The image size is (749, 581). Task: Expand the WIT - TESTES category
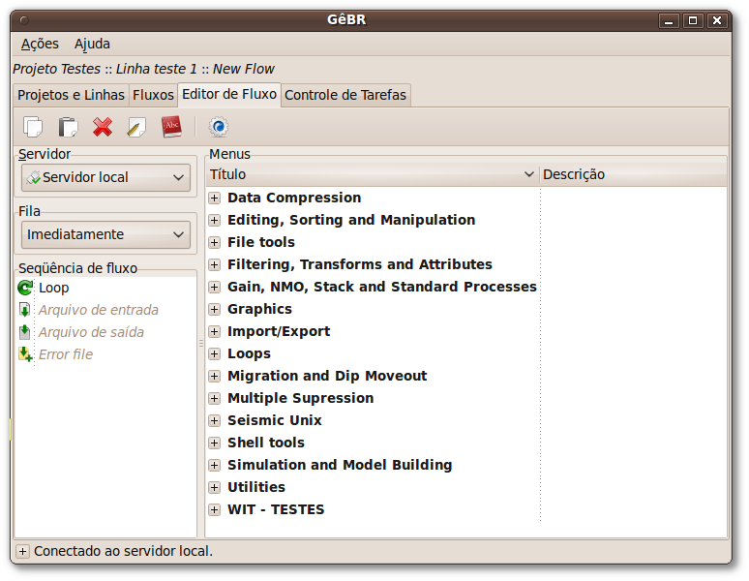[215, 509]
